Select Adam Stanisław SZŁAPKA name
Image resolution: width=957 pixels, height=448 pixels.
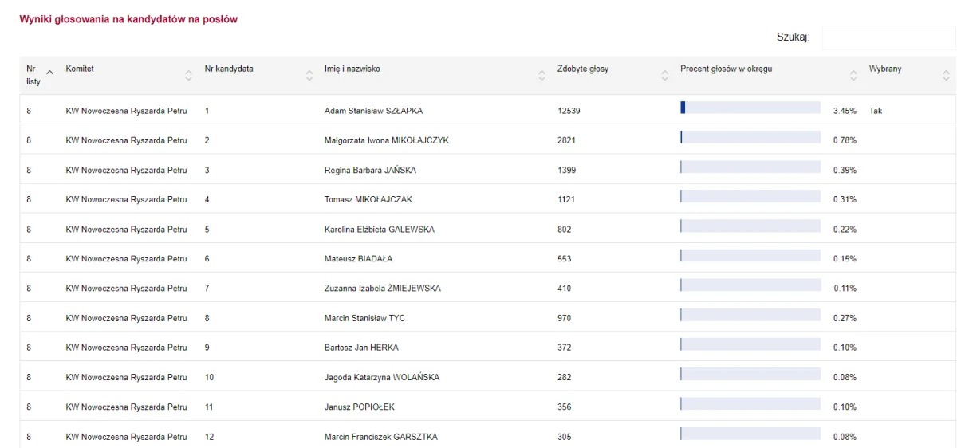(x=374, y=111)
